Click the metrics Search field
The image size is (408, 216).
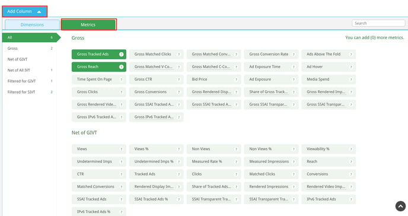[378, 23]
